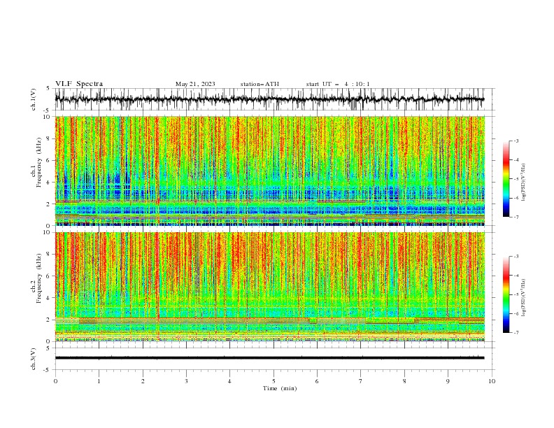Screen dimensions: 554x428
Task: Click the 'May 21, 2023' date label
Action: (195, 84)
